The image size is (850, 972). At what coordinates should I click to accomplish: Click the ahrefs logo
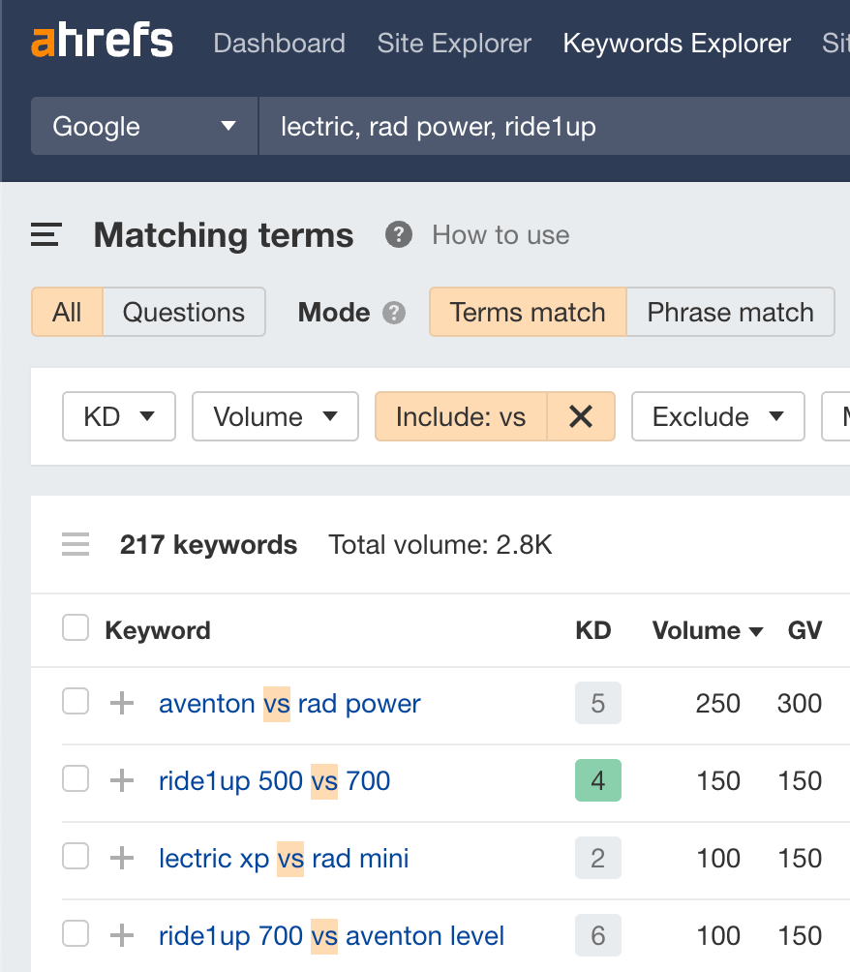tap(101, 41)
